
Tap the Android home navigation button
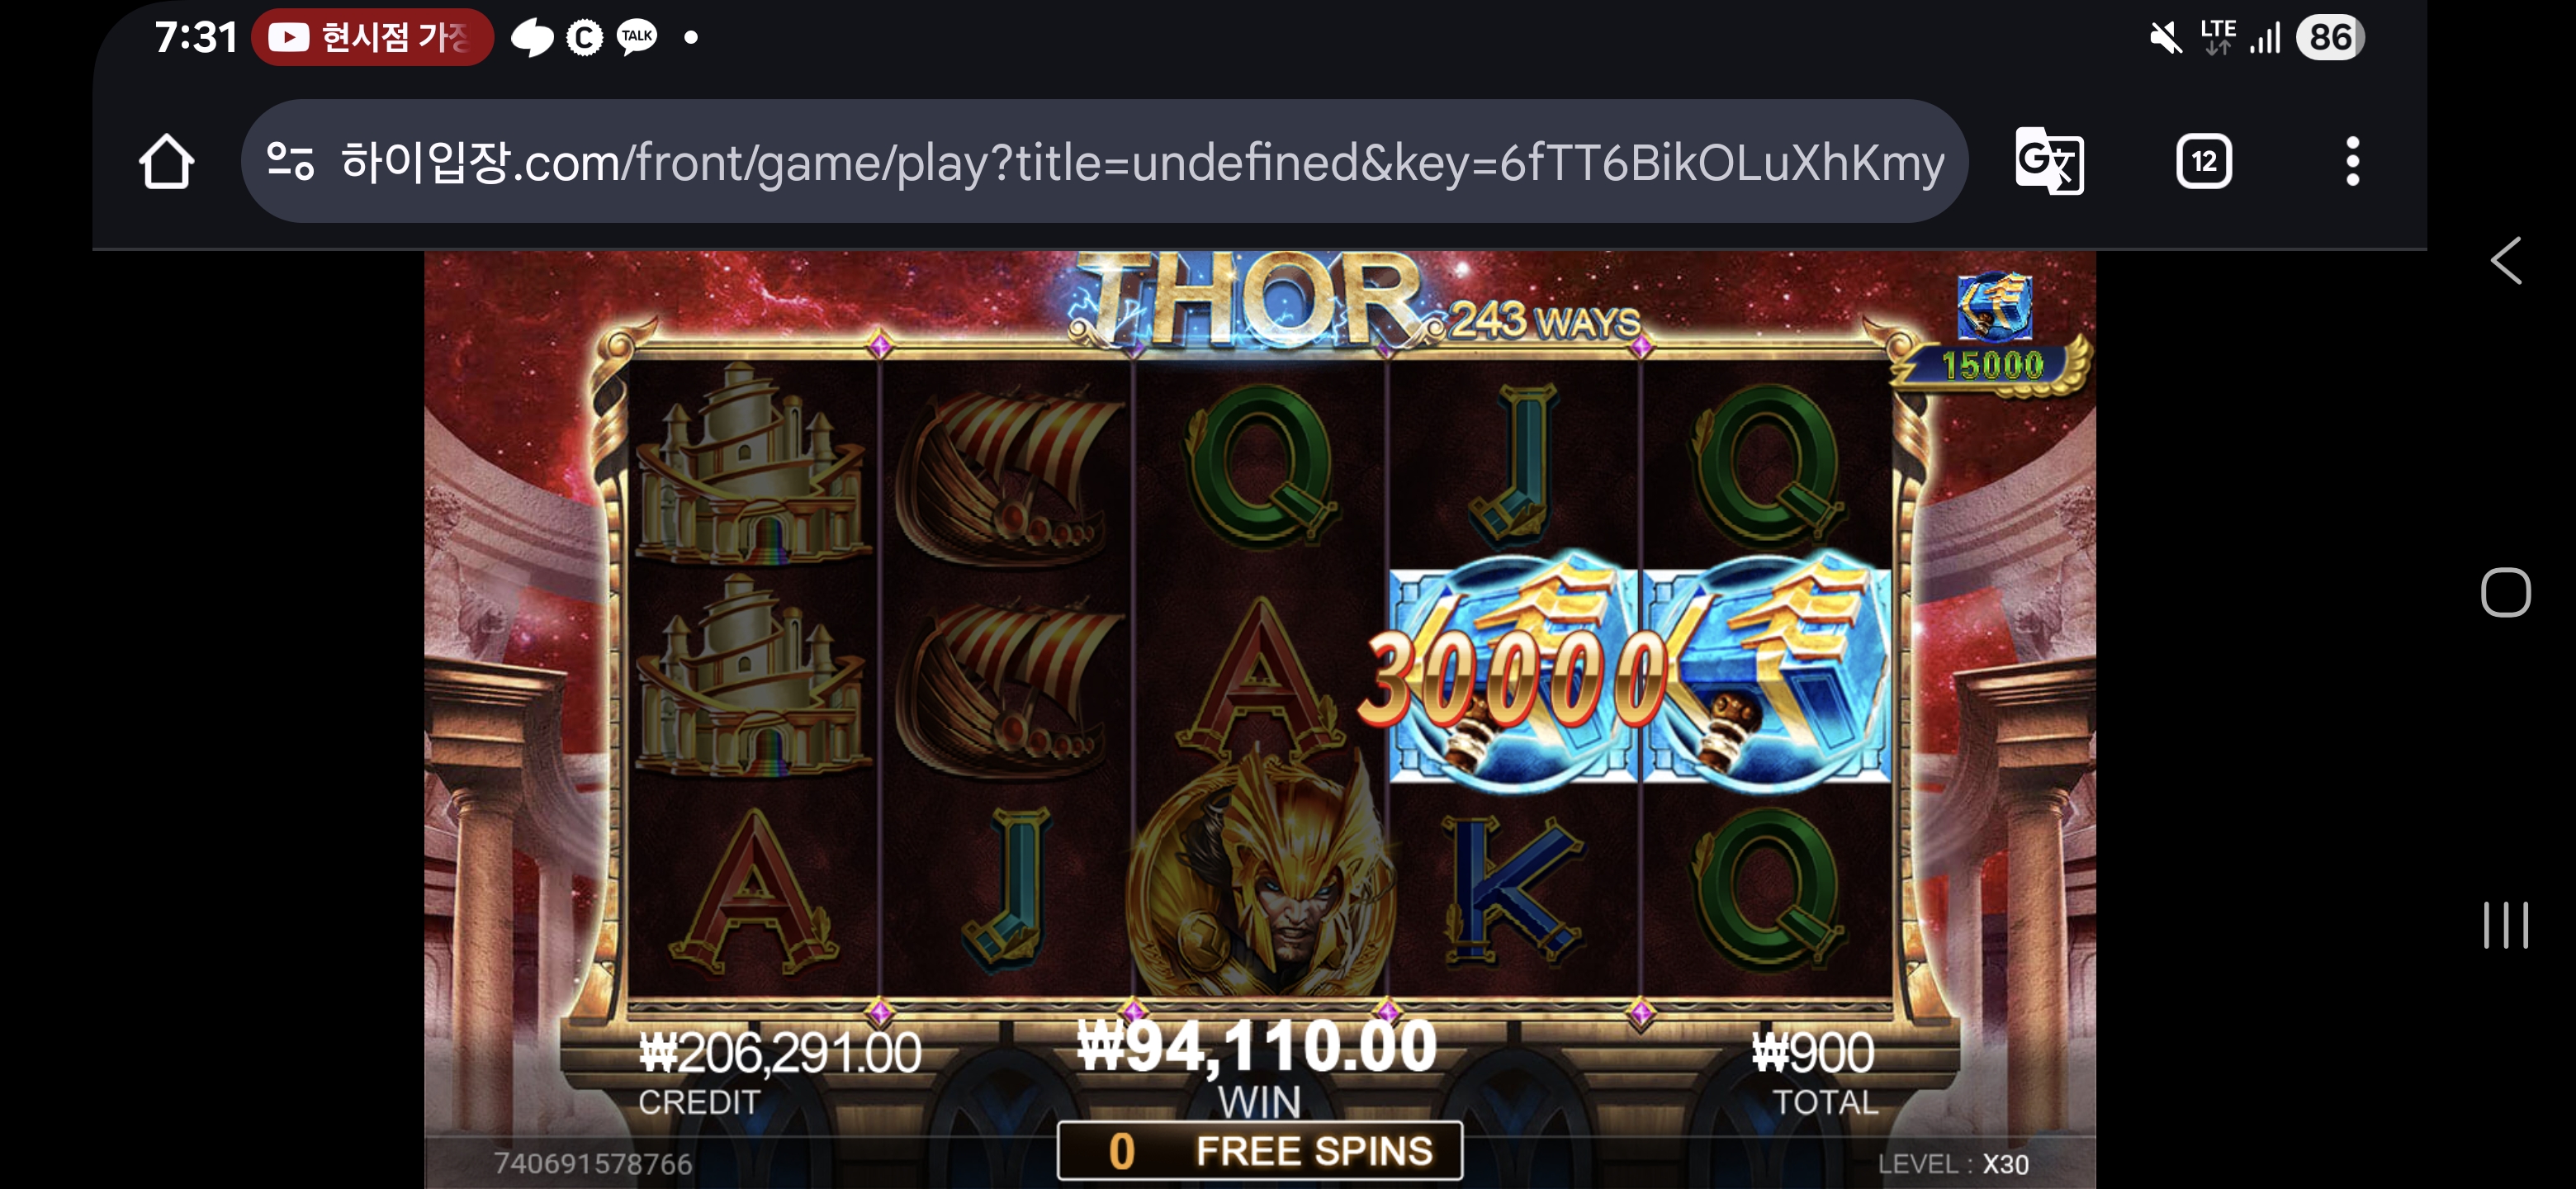(x=2505, y=592)
